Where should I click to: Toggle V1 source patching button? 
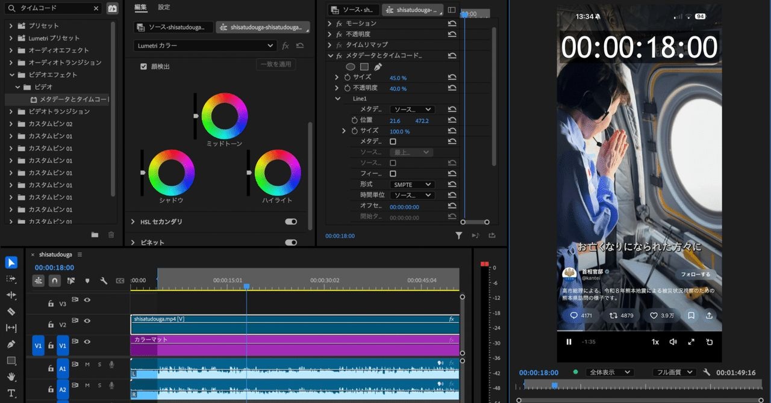tap(38, 345)
